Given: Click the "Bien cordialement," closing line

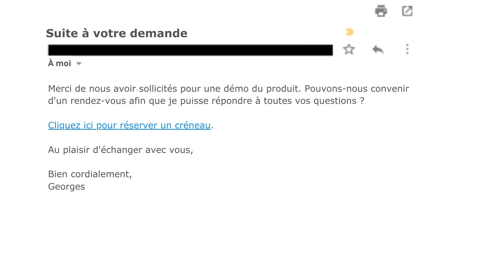Looking at the screenshot, I should pos(90,174).
